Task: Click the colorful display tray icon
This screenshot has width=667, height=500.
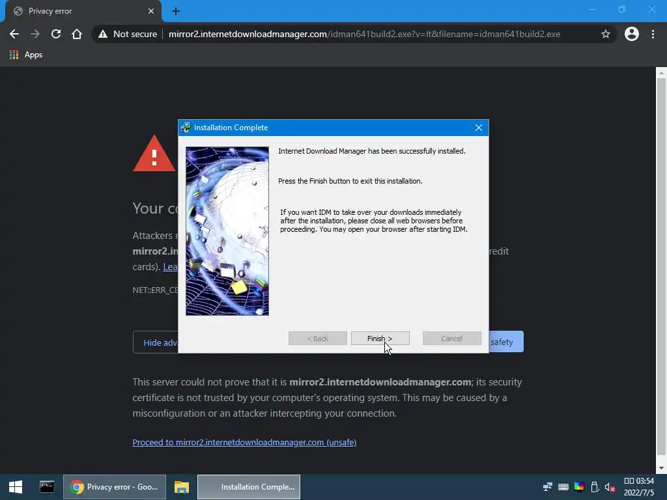Action: coord(579,487)
